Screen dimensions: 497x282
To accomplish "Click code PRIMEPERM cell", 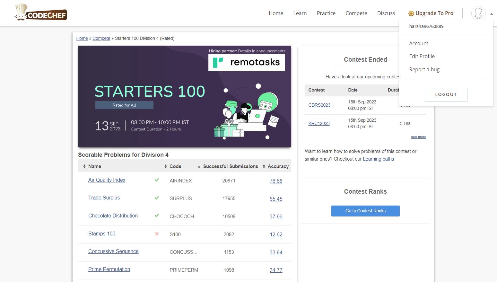I will point(184,270).
